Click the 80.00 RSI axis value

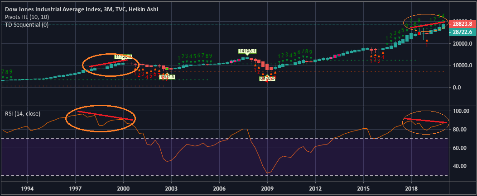coord(459,130)
